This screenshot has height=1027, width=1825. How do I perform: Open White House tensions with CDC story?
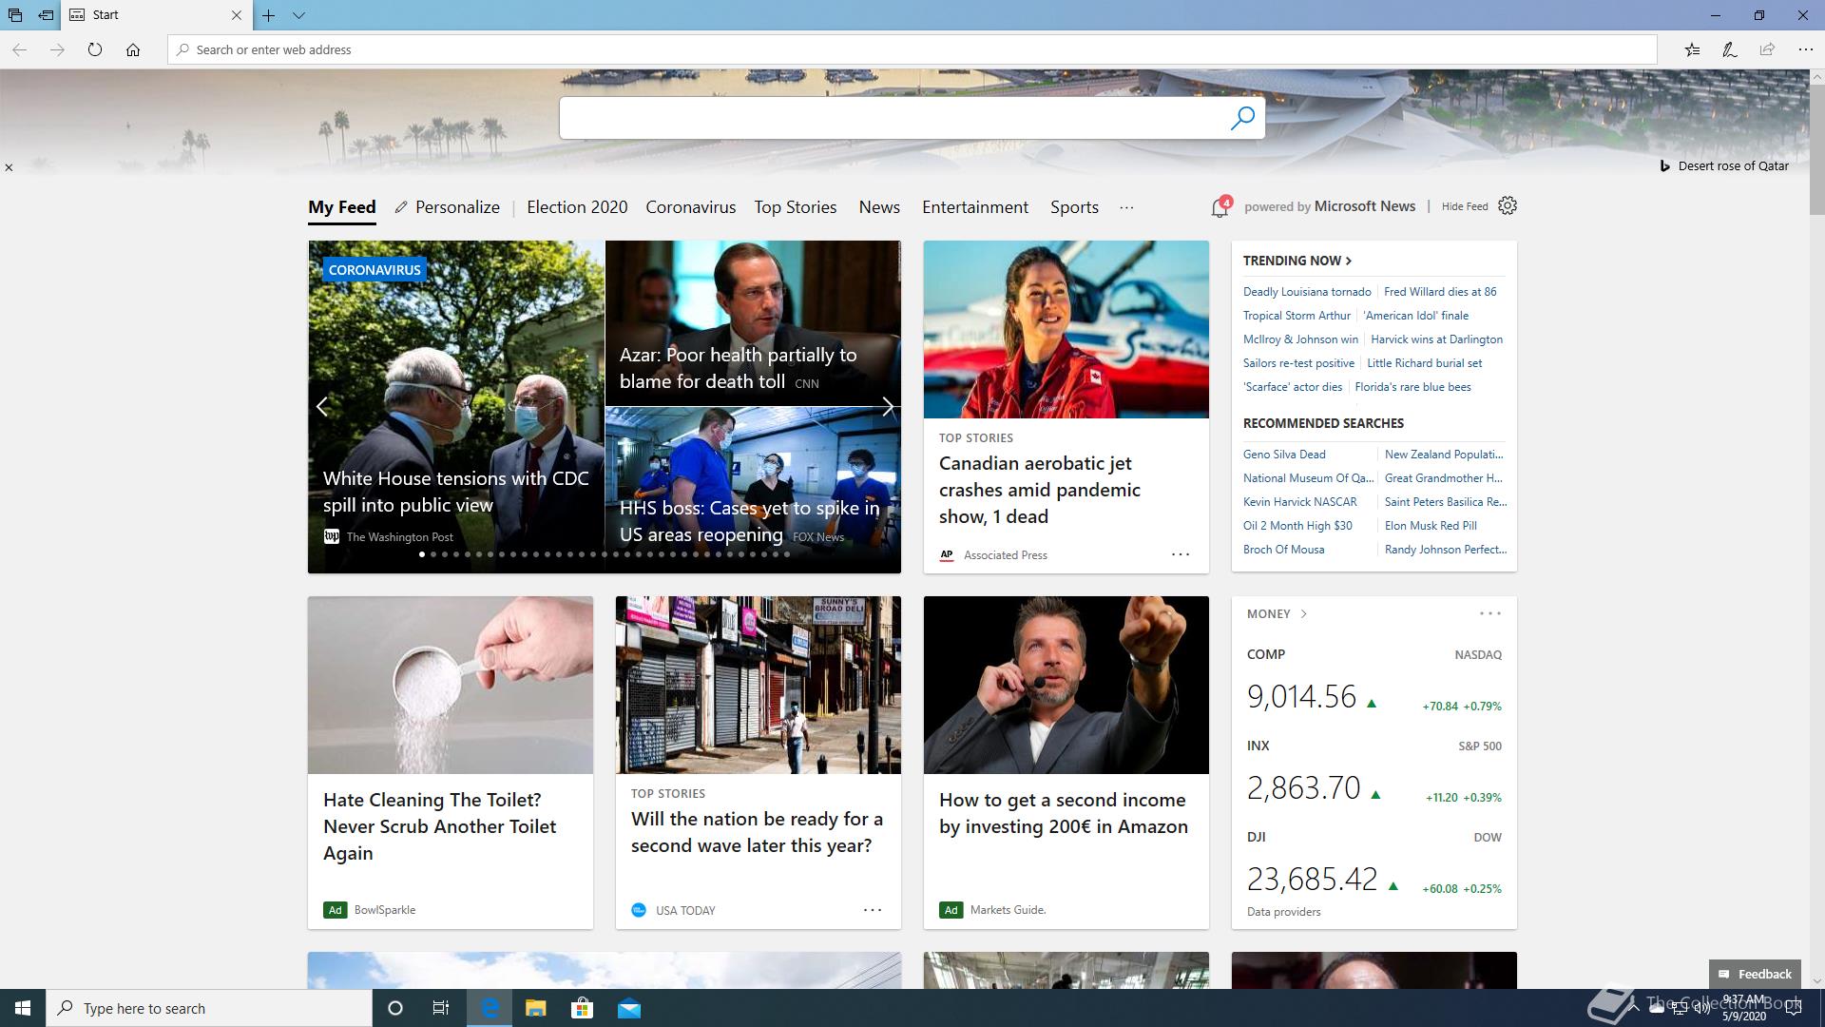click(x=456, y=492)
